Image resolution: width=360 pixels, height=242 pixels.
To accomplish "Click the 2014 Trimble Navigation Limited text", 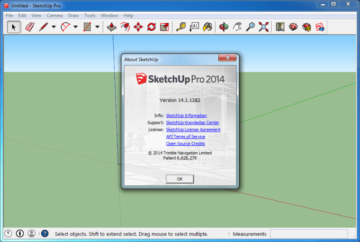I will [x=180, y=153].
